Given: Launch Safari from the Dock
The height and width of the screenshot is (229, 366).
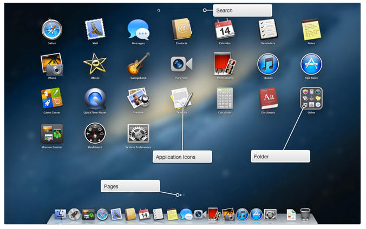Looking at the screenshot, I should pyautogui.click(x=102, y=214).
